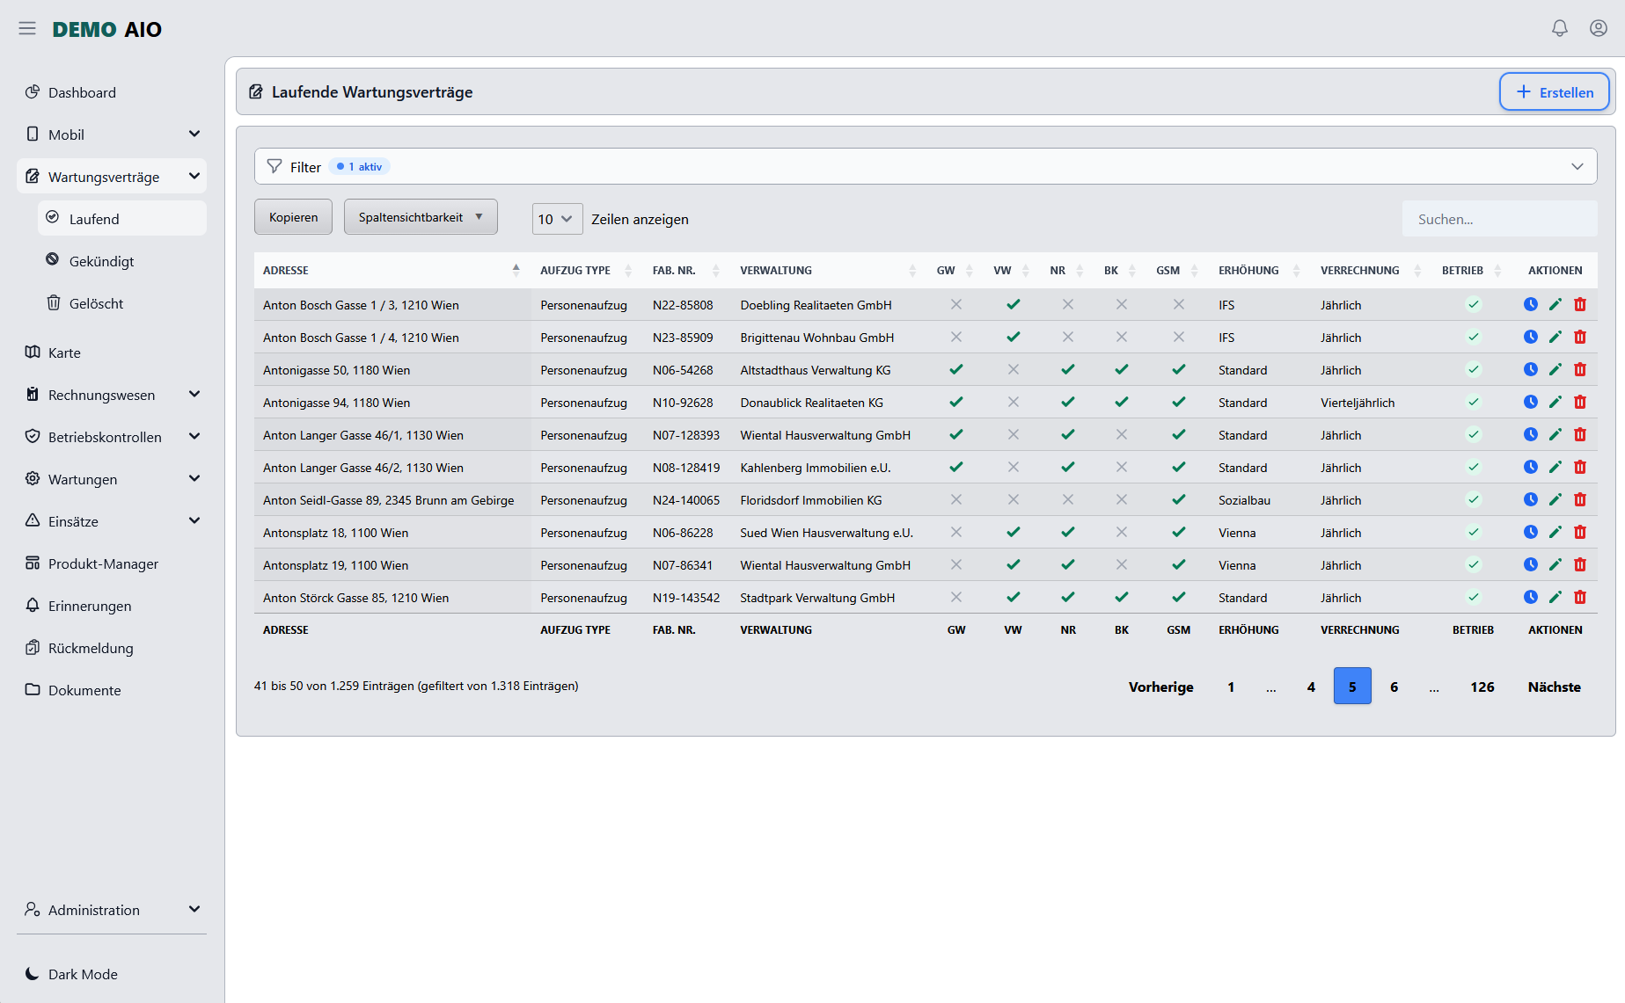Open the Spaltensichtbarkeit dropdown
Image resolution: width=1625 pixels, height=1003 pixels.
pyautogui.click(x=421, y=217)
